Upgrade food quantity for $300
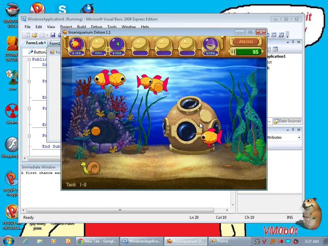This screenshot has width=328, height=246. tap(117, 46)
